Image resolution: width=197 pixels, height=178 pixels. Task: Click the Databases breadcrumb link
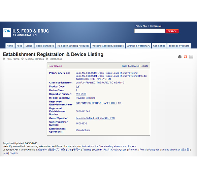[56, 59]
